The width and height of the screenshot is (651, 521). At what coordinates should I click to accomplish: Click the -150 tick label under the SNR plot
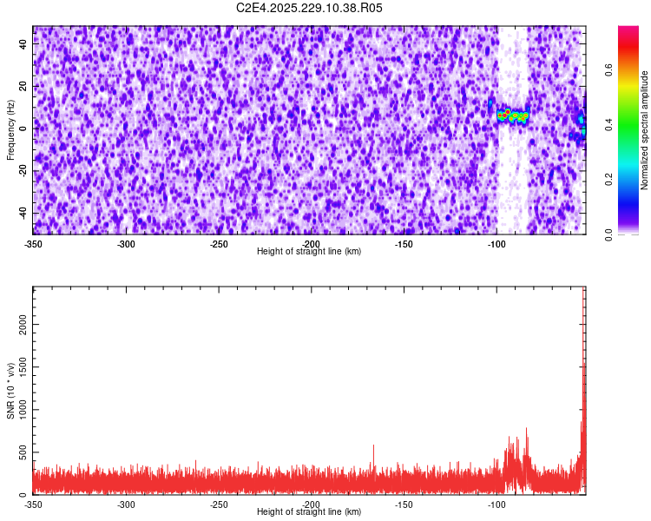tap(404, 505)
